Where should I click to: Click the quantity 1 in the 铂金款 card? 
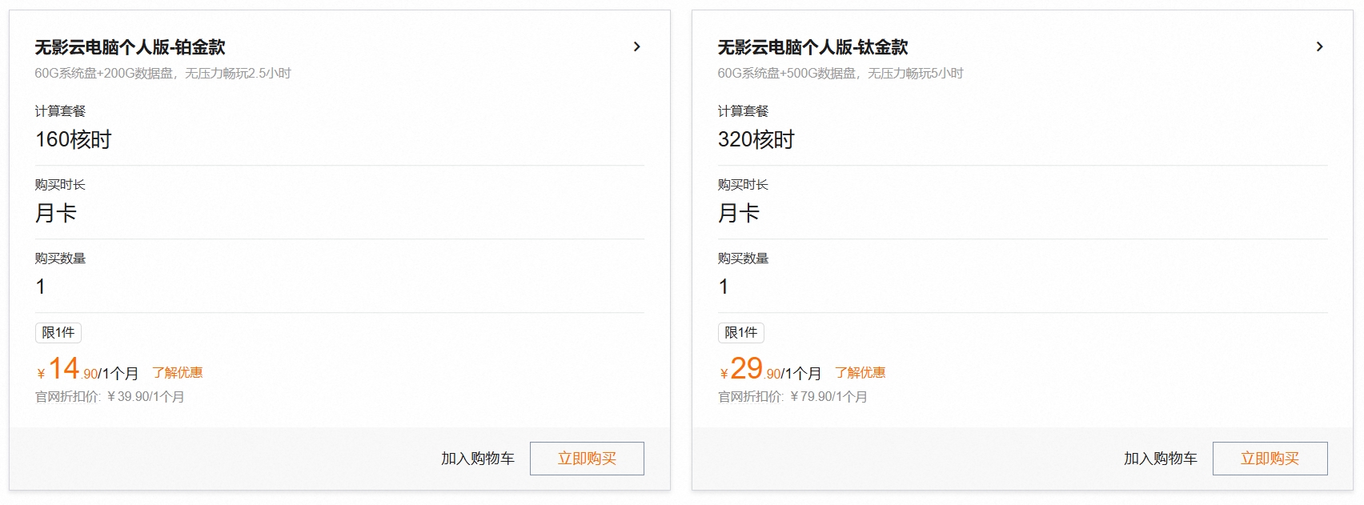[x=41, y=287]
